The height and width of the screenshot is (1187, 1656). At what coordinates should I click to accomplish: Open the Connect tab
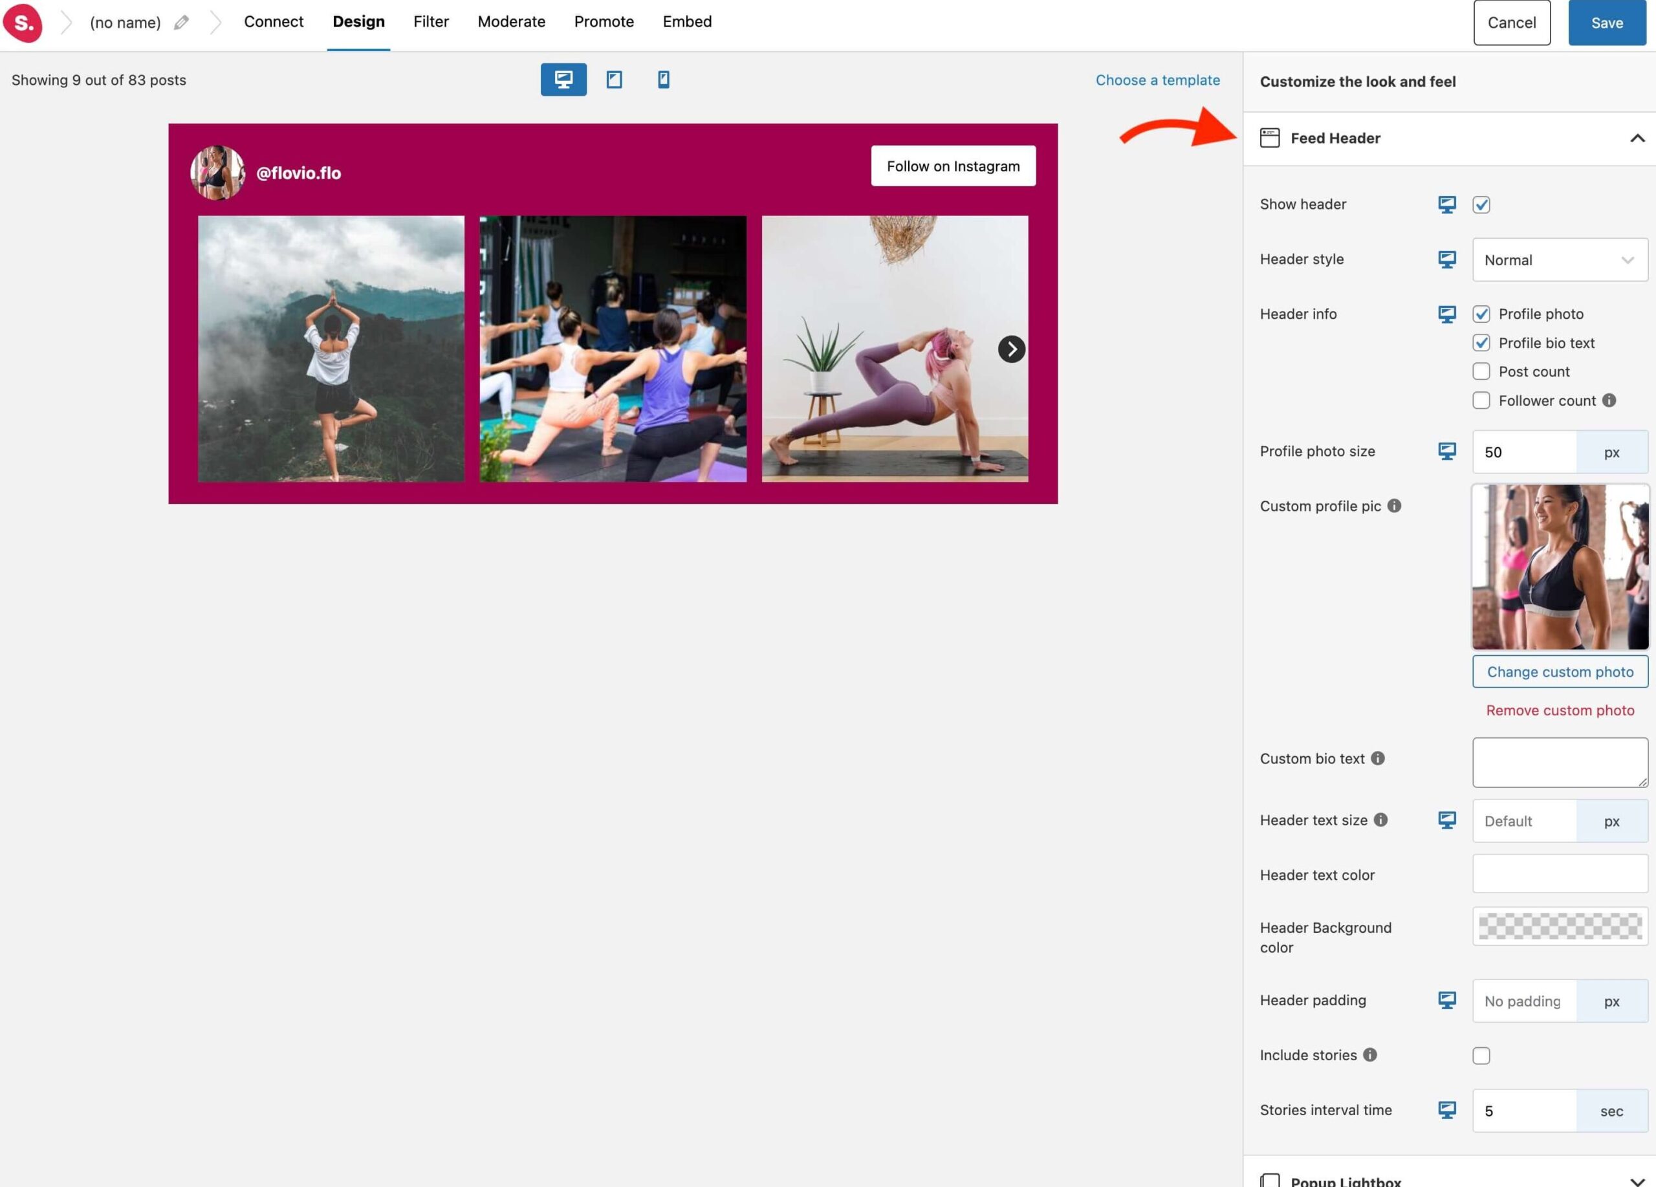coord(273,22)
